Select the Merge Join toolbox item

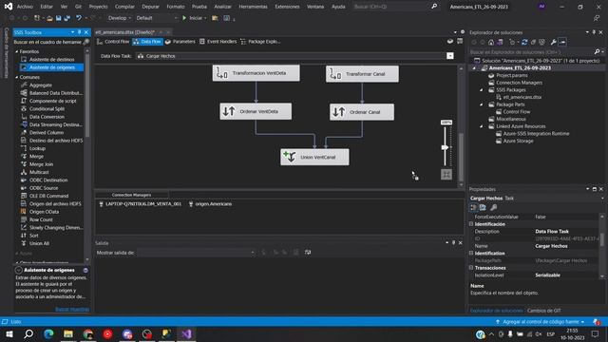(41, 164)
